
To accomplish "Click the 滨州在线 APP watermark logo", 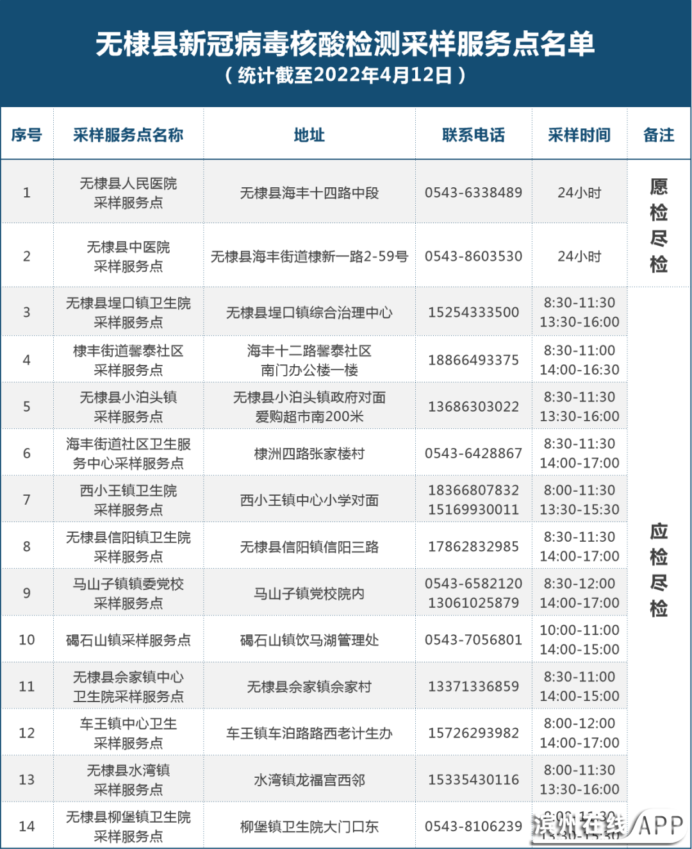I will pyautogui.click(x=607, y=825).
